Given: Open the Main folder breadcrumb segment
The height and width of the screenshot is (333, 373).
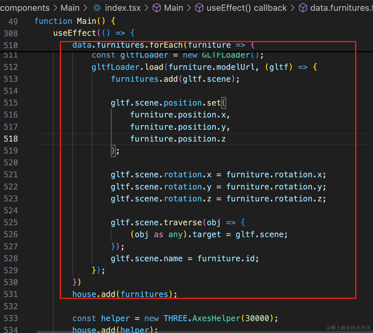Looking at the screenshot, I should [70, 8].
